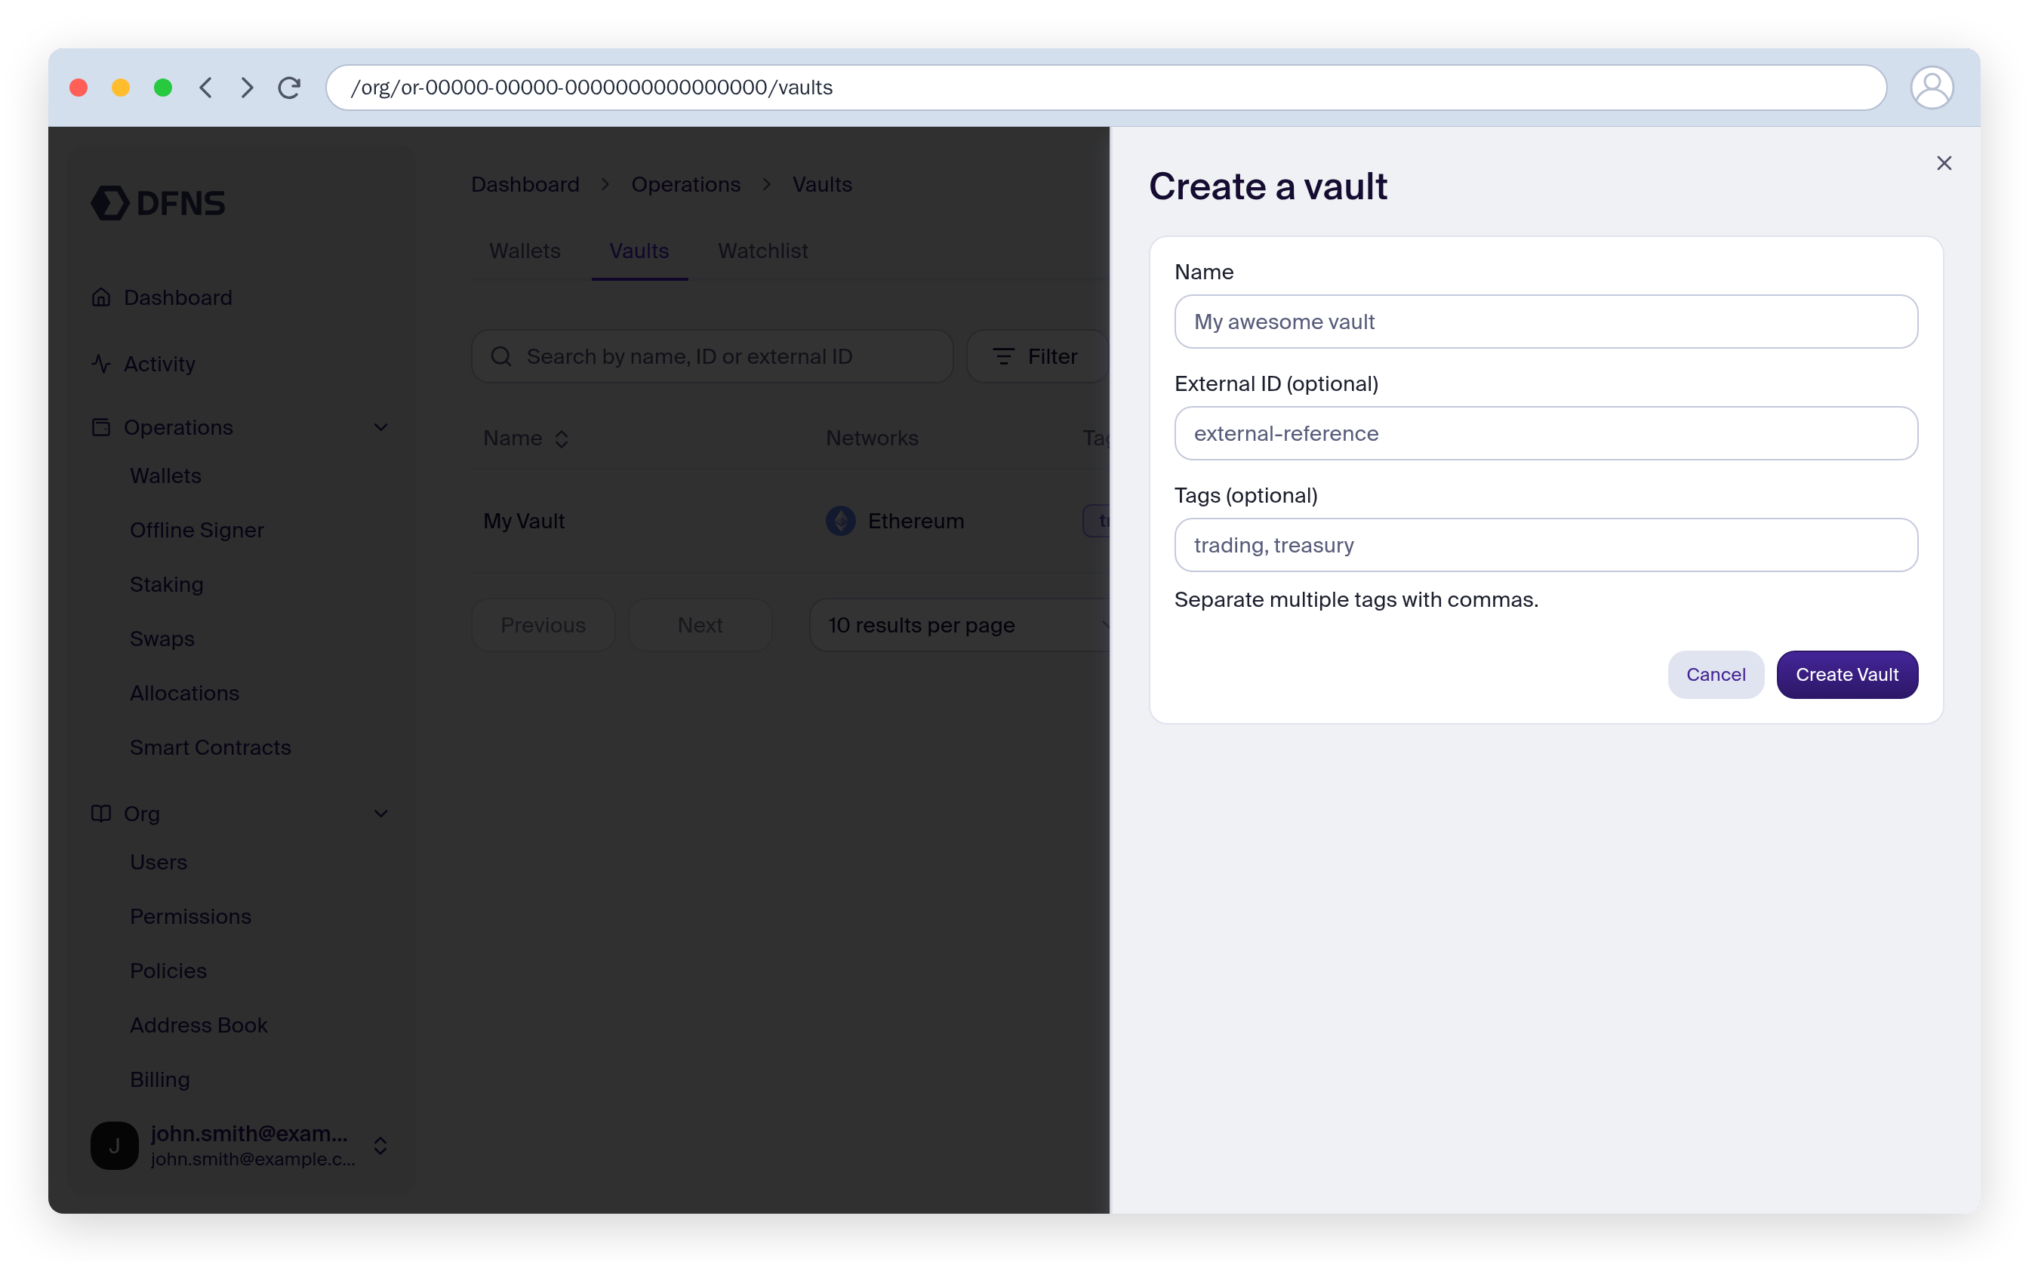Reload the page with refresh icon
2029x1262 pixels.
coord(289,88)
